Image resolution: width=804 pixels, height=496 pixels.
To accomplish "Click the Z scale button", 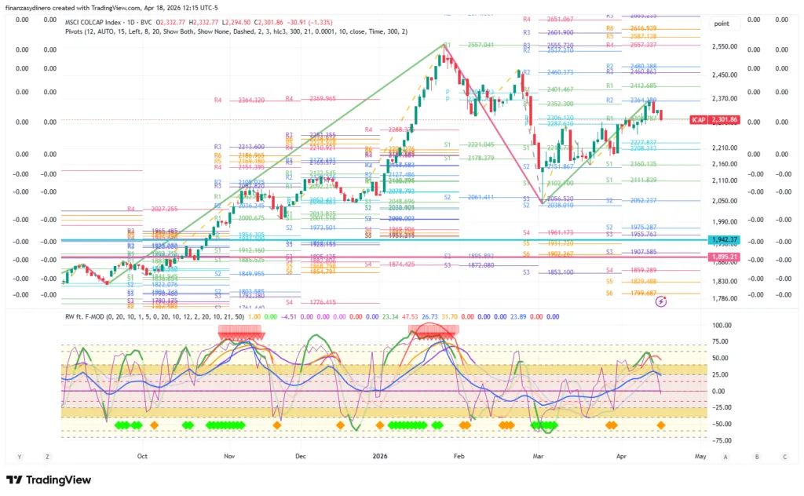I will coord(48,456).
